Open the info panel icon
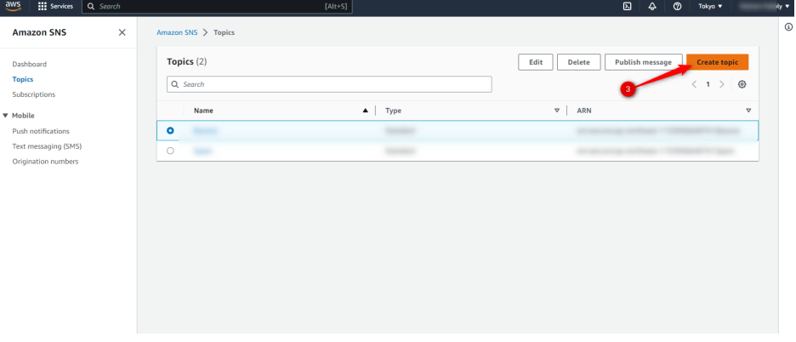 pos(787,27)
